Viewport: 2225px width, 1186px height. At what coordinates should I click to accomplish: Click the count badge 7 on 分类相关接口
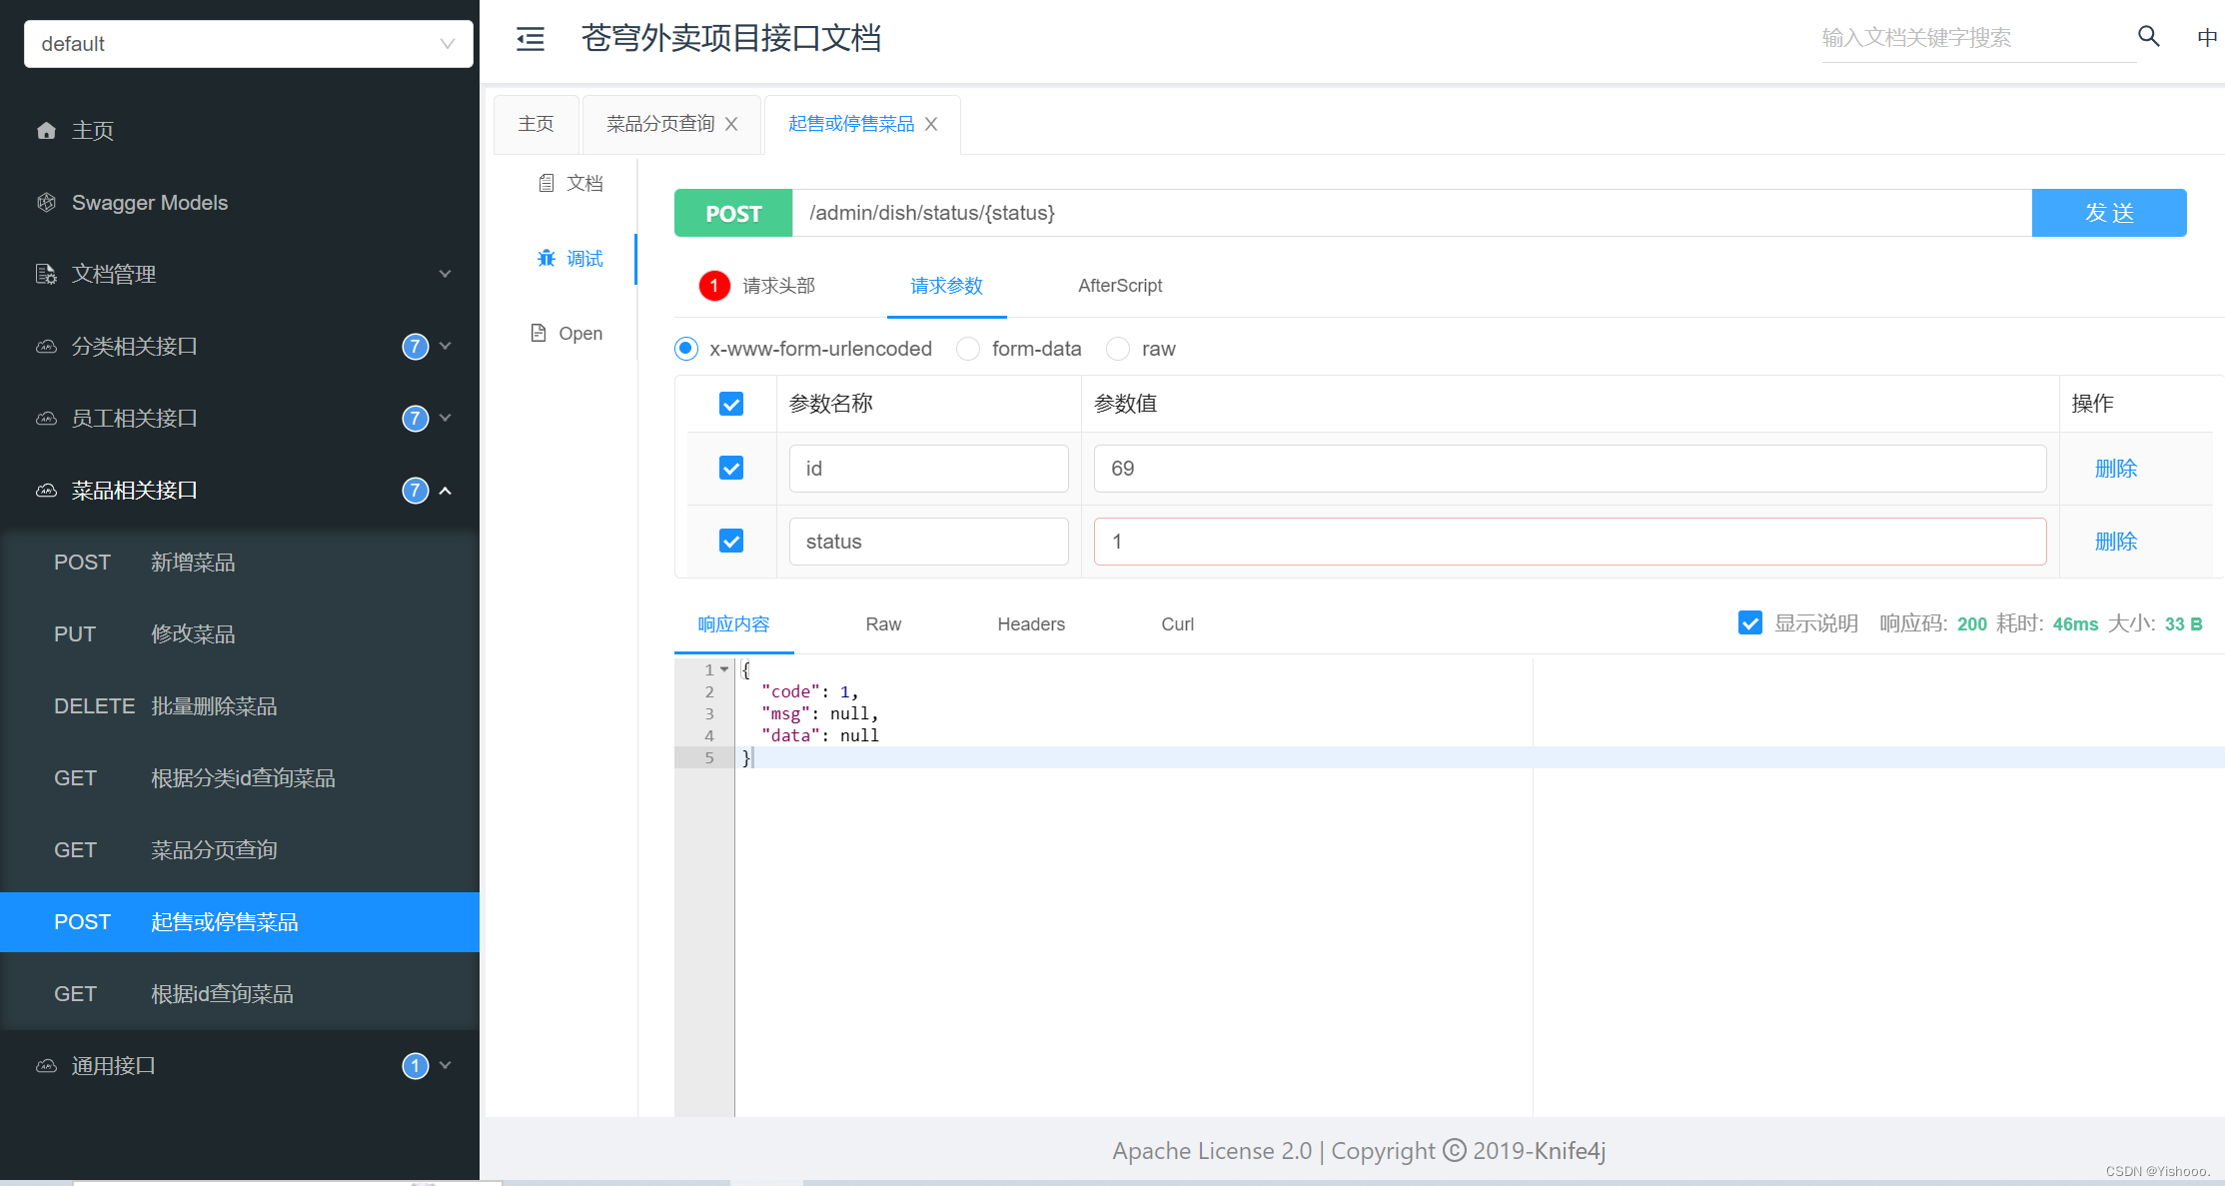tap(416, 347)
